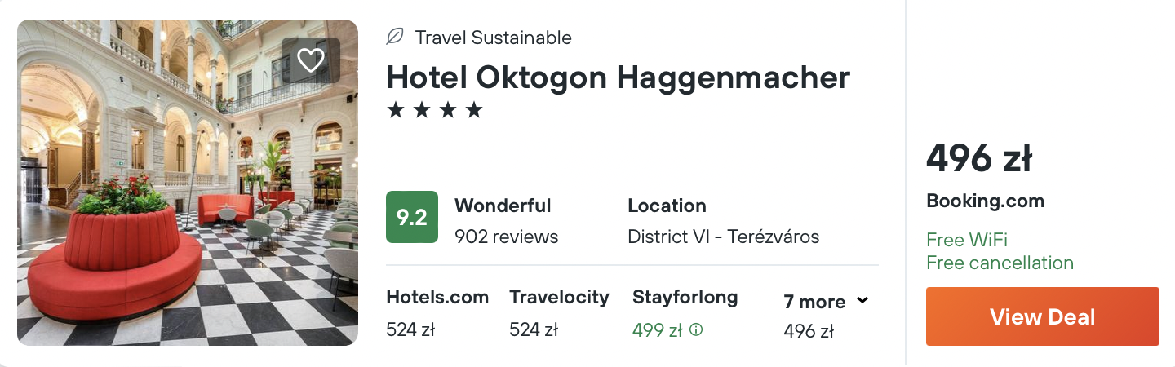Click District VI - Terézváros location

723,237
